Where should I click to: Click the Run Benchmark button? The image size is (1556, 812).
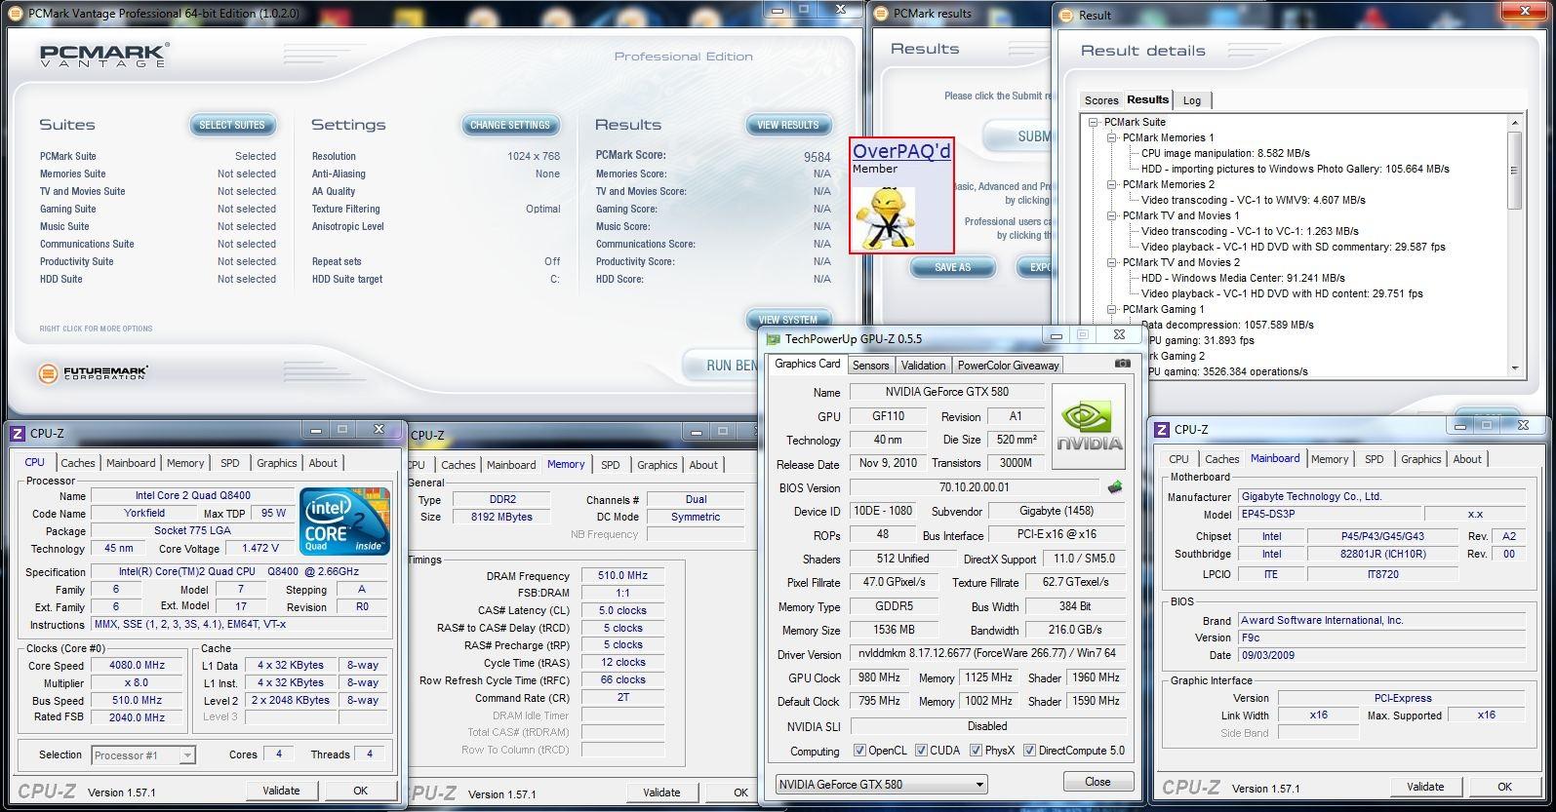point(722,366)
